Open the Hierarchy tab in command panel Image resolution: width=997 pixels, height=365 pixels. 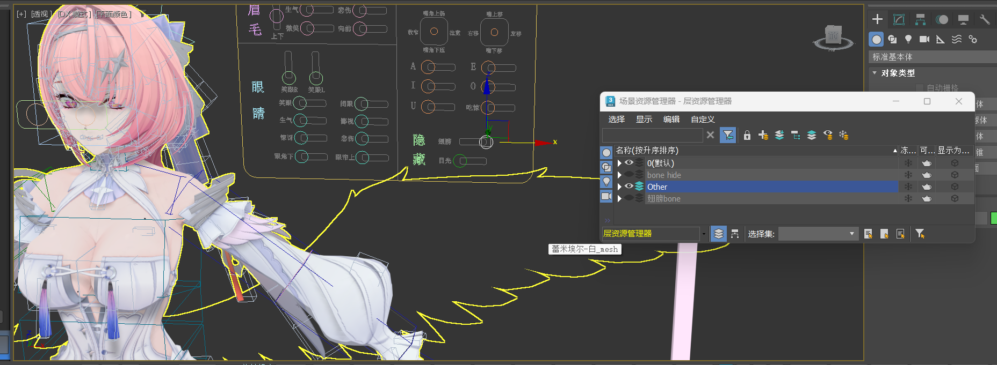coord(920,19)
